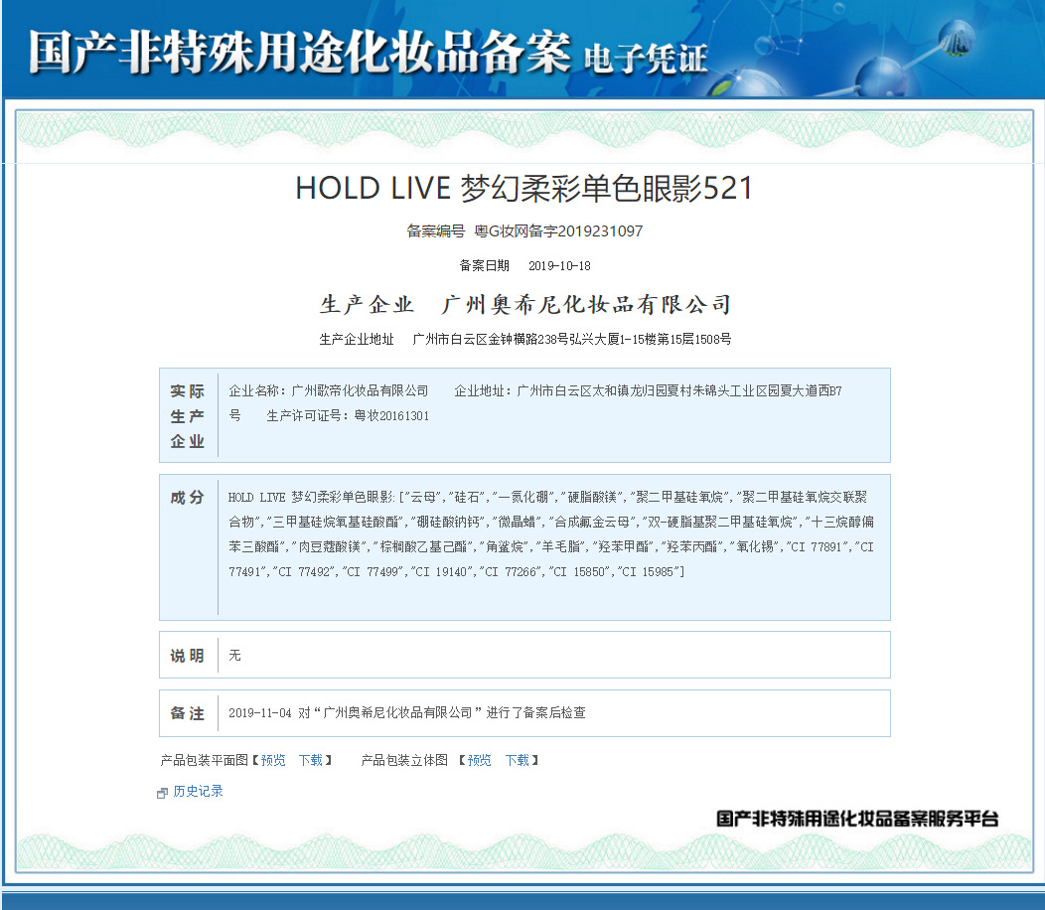Click the 无 value in 说明 row
The image size is (1045, 910).
point(234,656)
